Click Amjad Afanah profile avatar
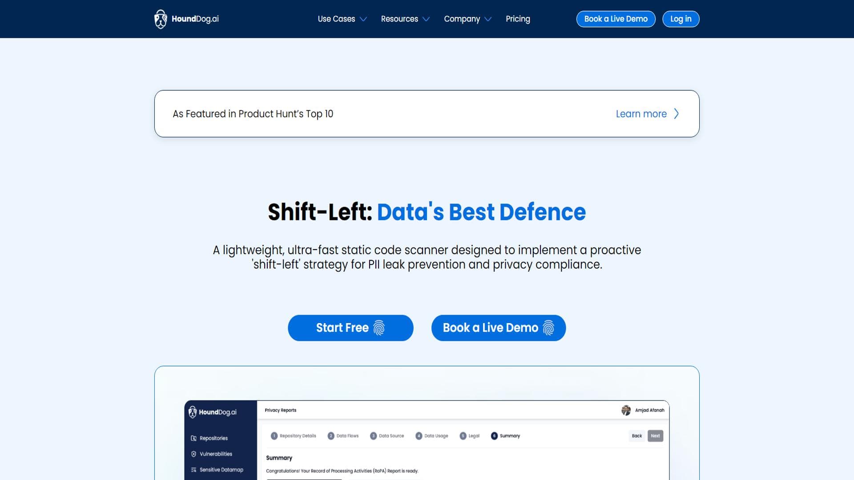This screenshot has width=854, height=480. click(x=626, y=410)
